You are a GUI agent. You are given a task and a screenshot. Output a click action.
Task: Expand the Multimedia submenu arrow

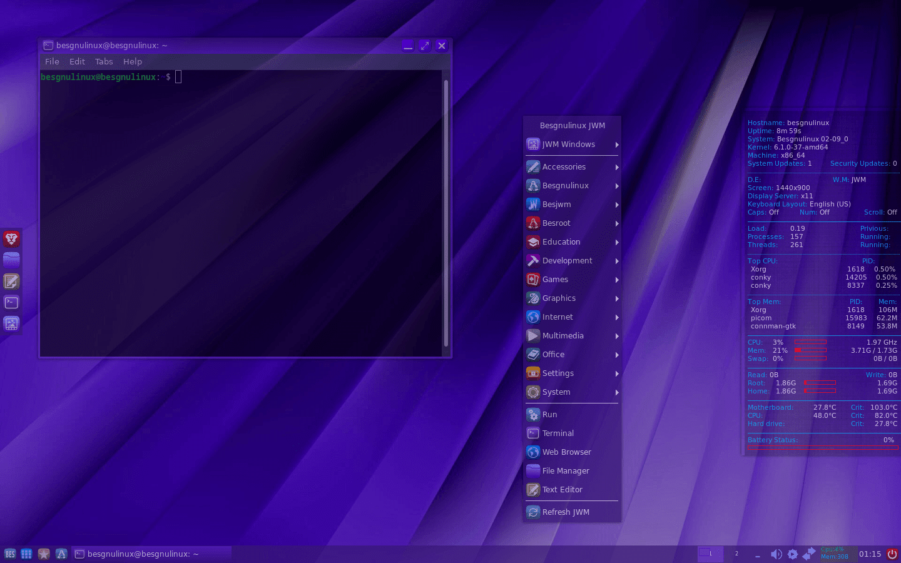click(x=617, y=336)
